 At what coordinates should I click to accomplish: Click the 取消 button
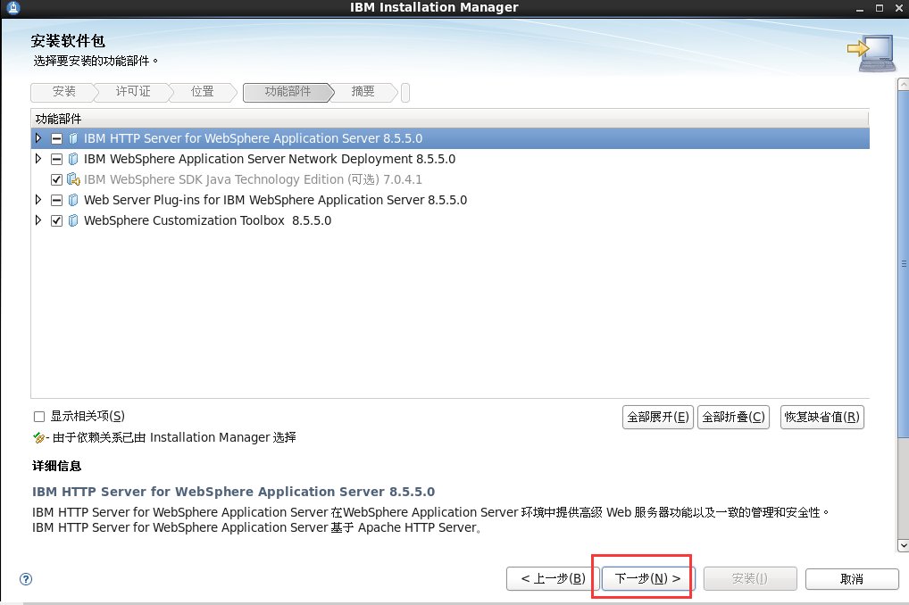[x=852, y=578]
